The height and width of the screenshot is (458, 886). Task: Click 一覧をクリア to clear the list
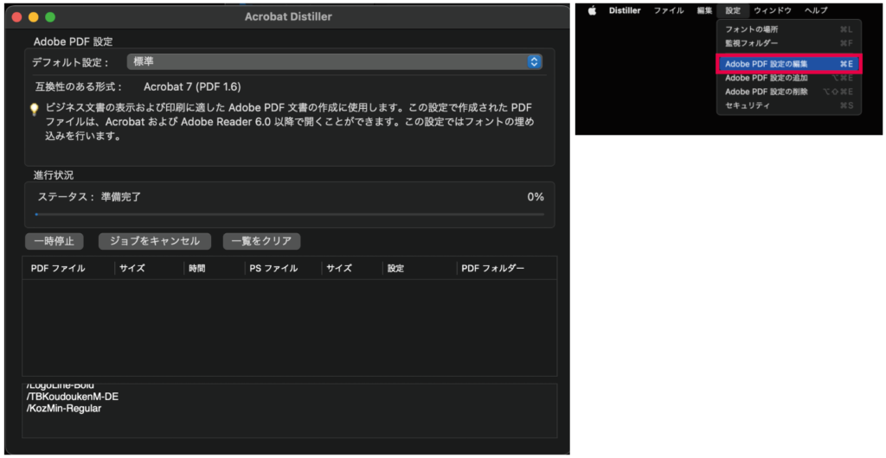click(x=261, y=241)
